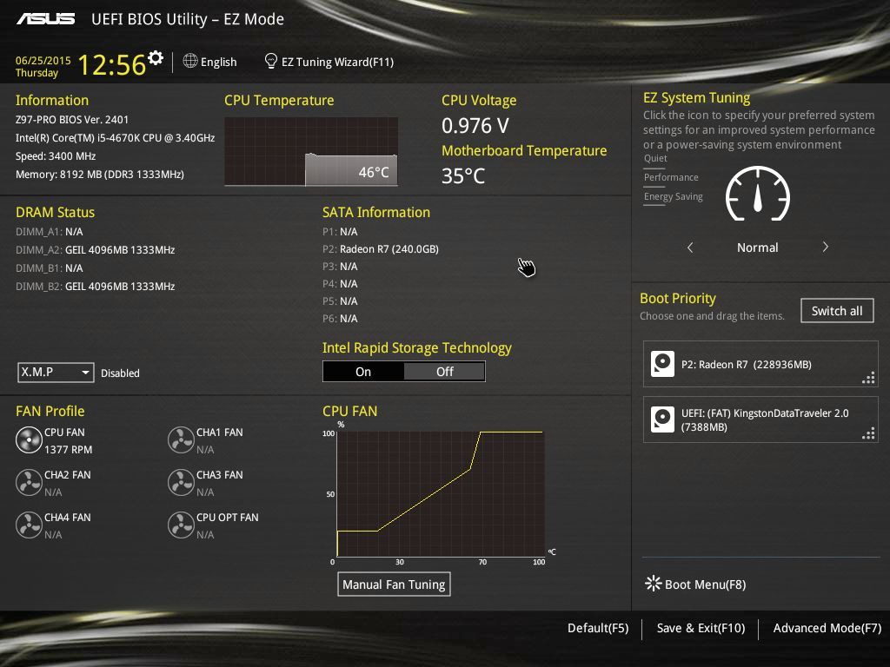Click the ASUS logo
The width and height of the screenshot is (890, 667).
pos(45,19)
